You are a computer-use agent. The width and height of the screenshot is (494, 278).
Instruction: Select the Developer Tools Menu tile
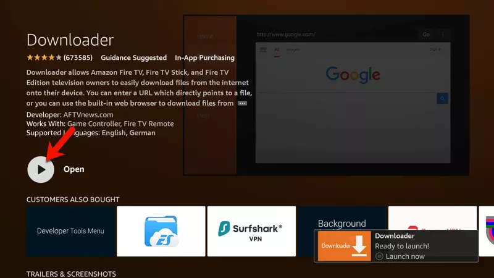[71, 231]
